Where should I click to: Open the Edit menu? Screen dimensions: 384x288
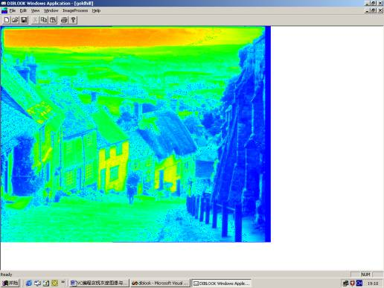tap(23, 10)
